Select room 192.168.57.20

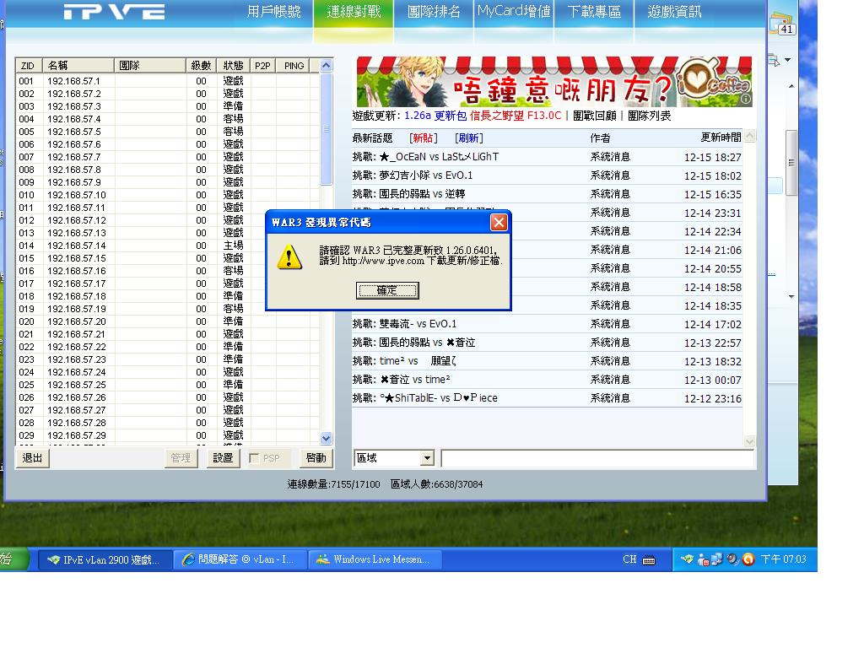168,321
